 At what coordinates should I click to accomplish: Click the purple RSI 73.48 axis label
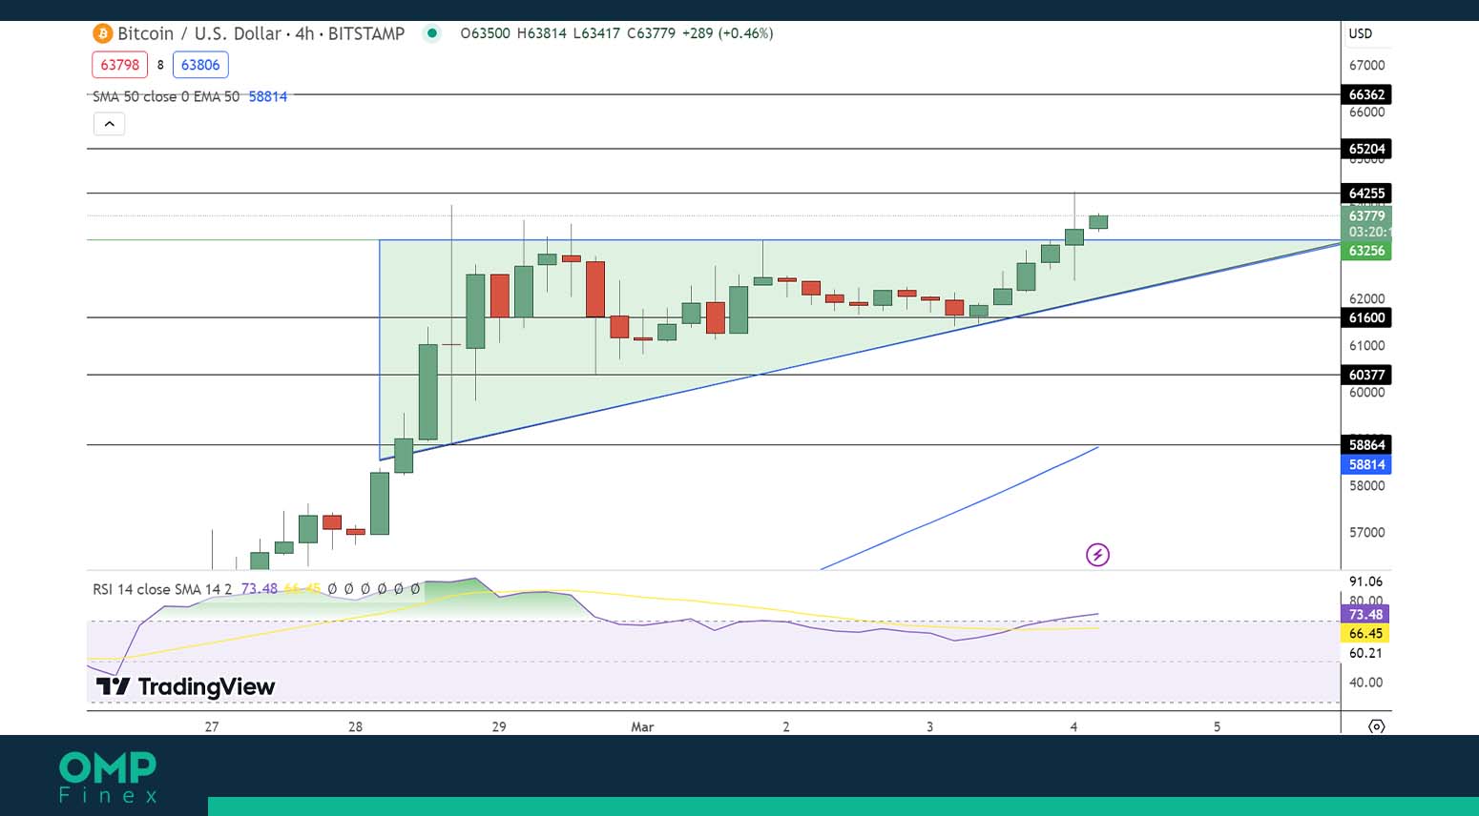(1365, 615)
